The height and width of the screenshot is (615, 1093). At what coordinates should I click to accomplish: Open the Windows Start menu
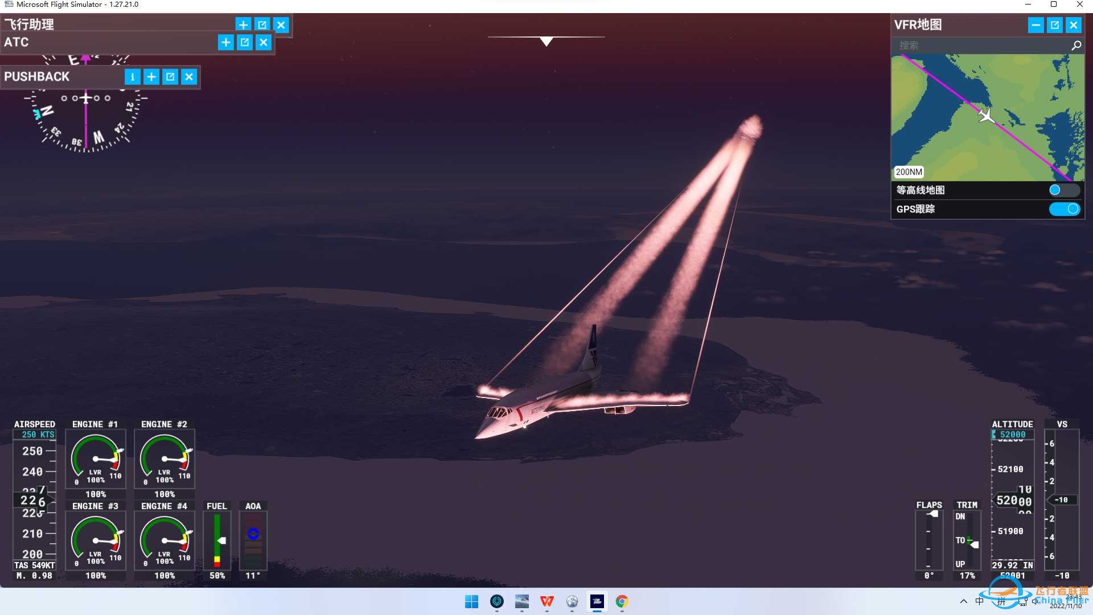pos(472,601)
